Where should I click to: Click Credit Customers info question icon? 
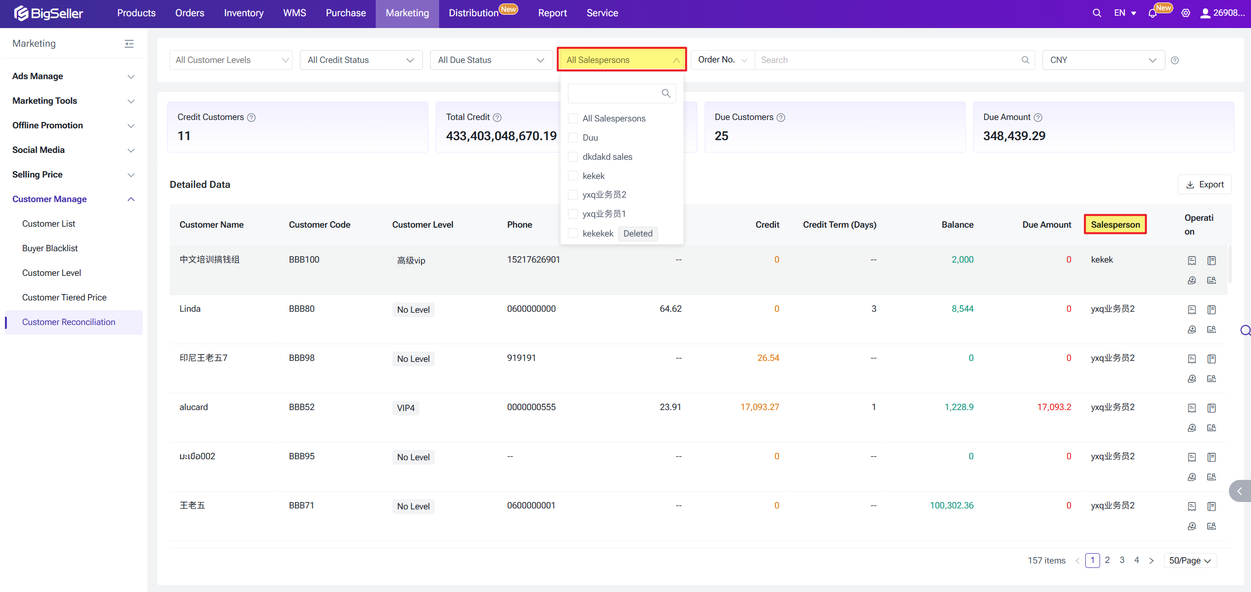251,118
